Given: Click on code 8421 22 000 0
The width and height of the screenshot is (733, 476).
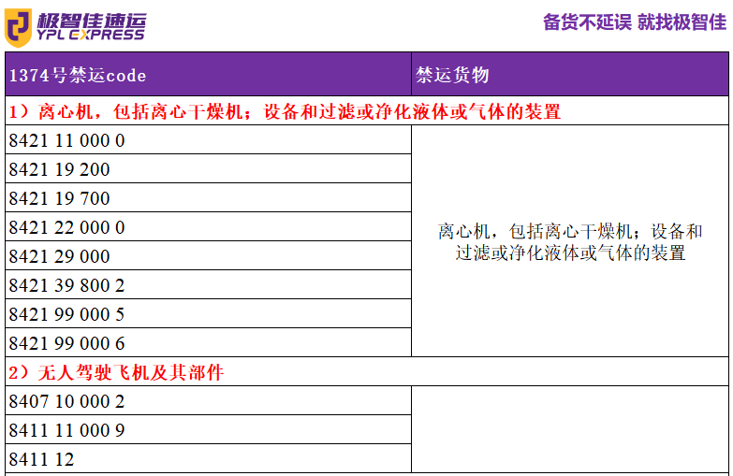Looking at the screenshot, I should [66, 227].
